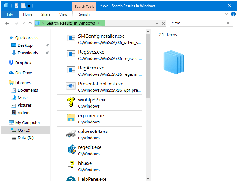Expand the ribbon with the chevron
Image resolution: width=238 pixels, height=182 pixels.
click(x=226, y=14)
